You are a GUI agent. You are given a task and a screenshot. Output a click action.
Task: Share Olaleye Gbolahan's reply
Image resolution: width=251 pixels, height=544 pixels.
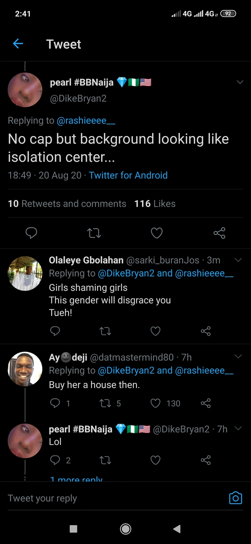[x=206, y=331]
